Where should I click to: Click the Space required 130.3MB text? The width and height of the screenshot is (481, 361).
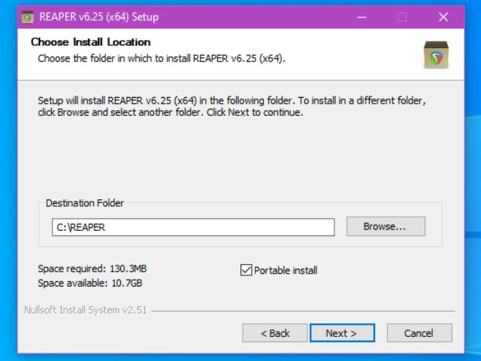click(92, 268)
